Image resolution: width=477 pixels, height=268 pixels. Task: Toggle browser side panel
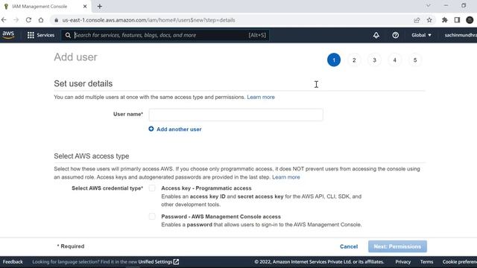coord(457,20)
